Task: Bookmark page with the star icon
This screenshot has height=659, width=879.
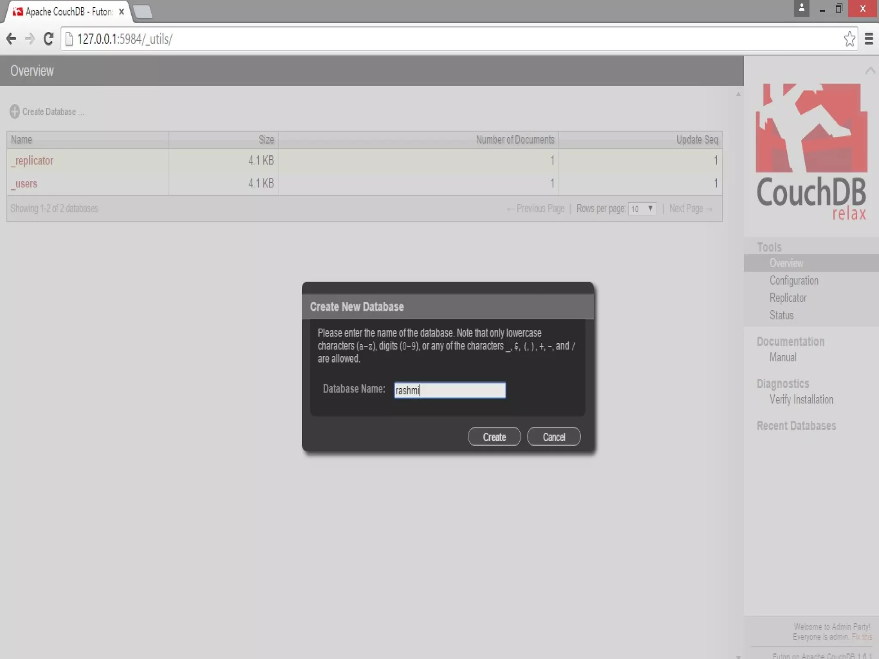Action: pyautogui.click(x=849, y=39)
